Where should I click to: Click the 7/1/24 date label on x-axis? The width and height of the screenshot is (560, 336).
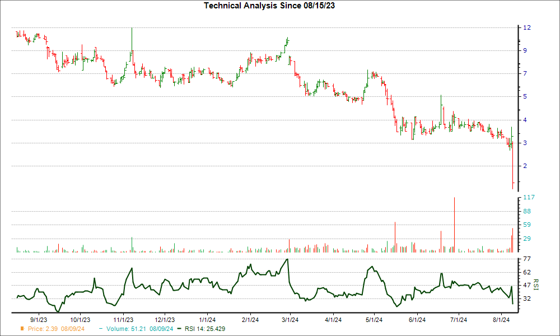458,320
